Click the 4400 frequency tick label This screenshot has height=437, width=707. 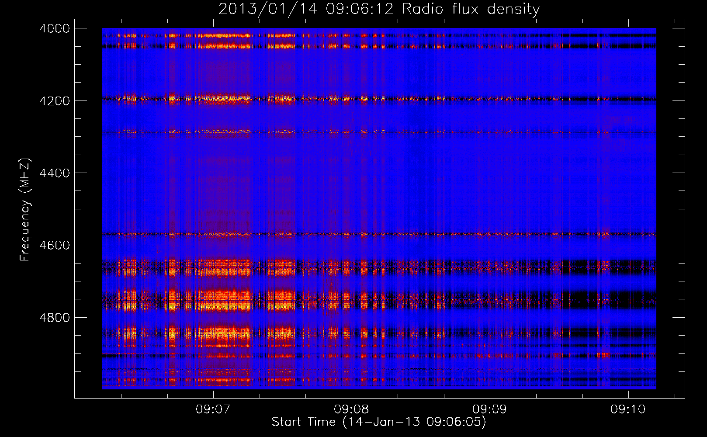pyautogui.click(x=55, y=173)
